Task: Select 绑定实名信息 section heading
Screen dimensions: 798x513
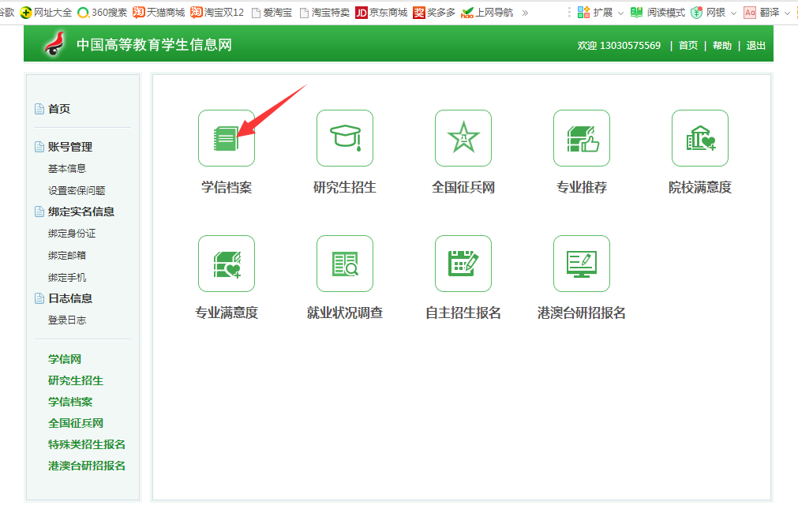Action: coord(81,212)
